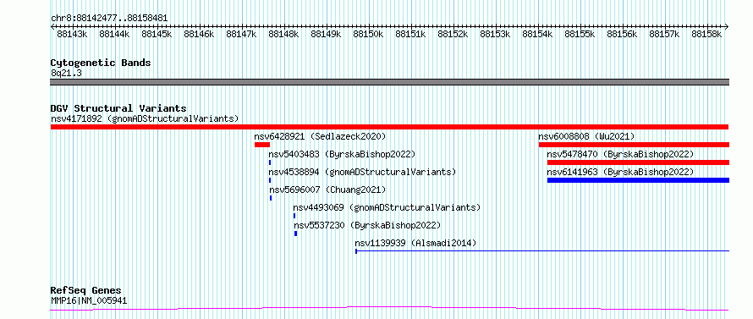
Task: Click the 88153k ruler tick label
Action: click(495, 35)
